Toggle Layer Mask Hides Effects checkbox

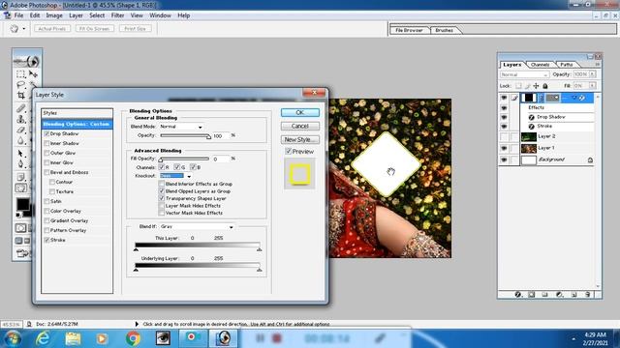[x=162, y=206]
